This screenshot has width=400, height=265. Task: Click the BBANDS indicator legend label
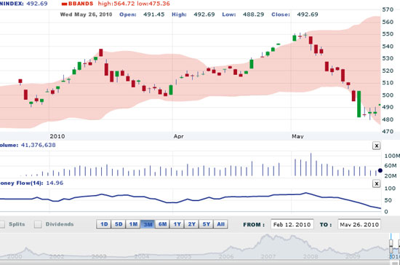[x=81, y=4]
